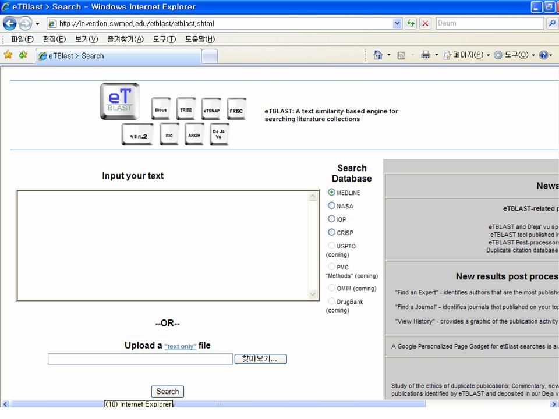Open a new blank browser tab
Screen dimensions: 559x419
210,56
